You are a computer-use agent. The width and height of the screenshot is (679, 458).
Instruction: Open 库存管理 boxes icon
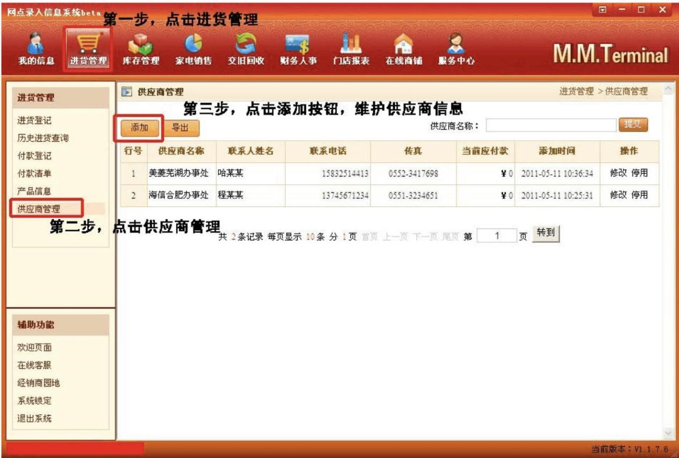point(140,44)
